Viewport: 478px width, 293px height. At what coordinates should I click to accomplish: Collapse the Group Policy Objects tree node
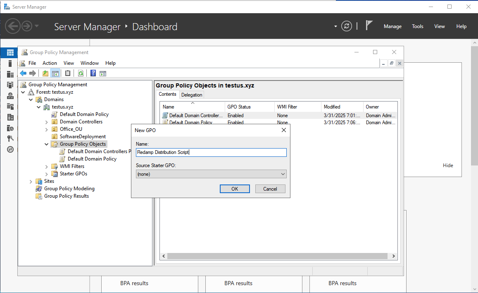tap(47, 144)
